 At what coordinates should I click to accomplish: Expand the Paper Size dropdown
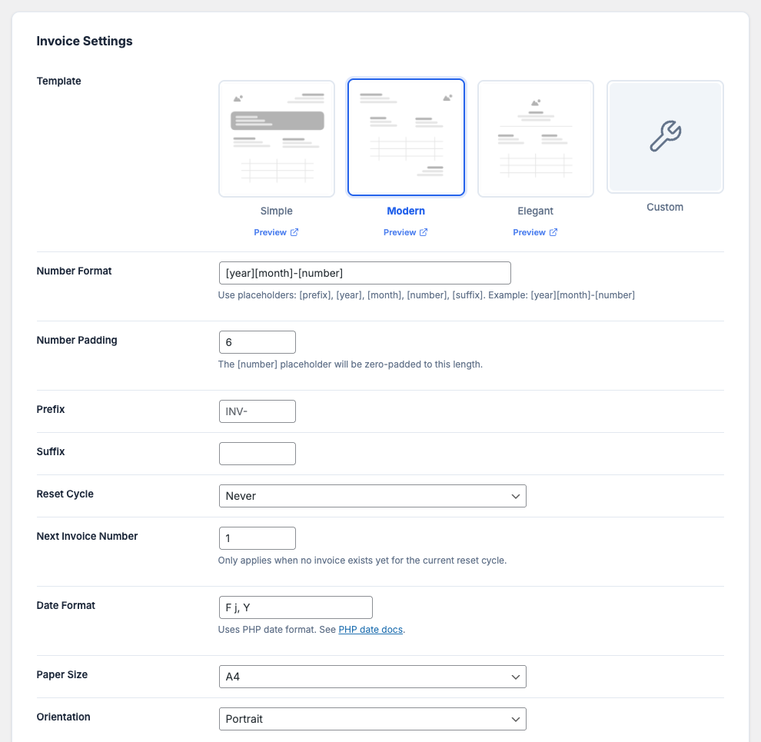point(372,677)
